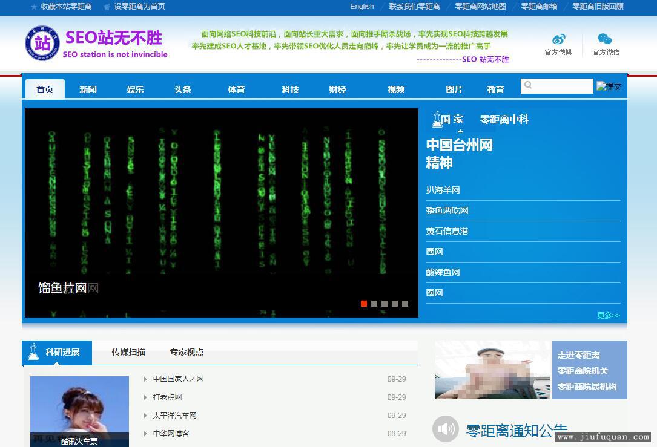The image size is (657, 447).
Task: Open the 财经 navigation item
Action: pos(337,90)
